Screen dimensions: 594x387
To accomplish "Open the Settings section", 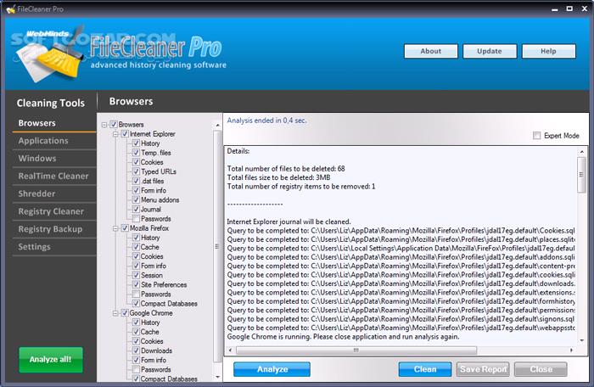I will tap(53, 247).
